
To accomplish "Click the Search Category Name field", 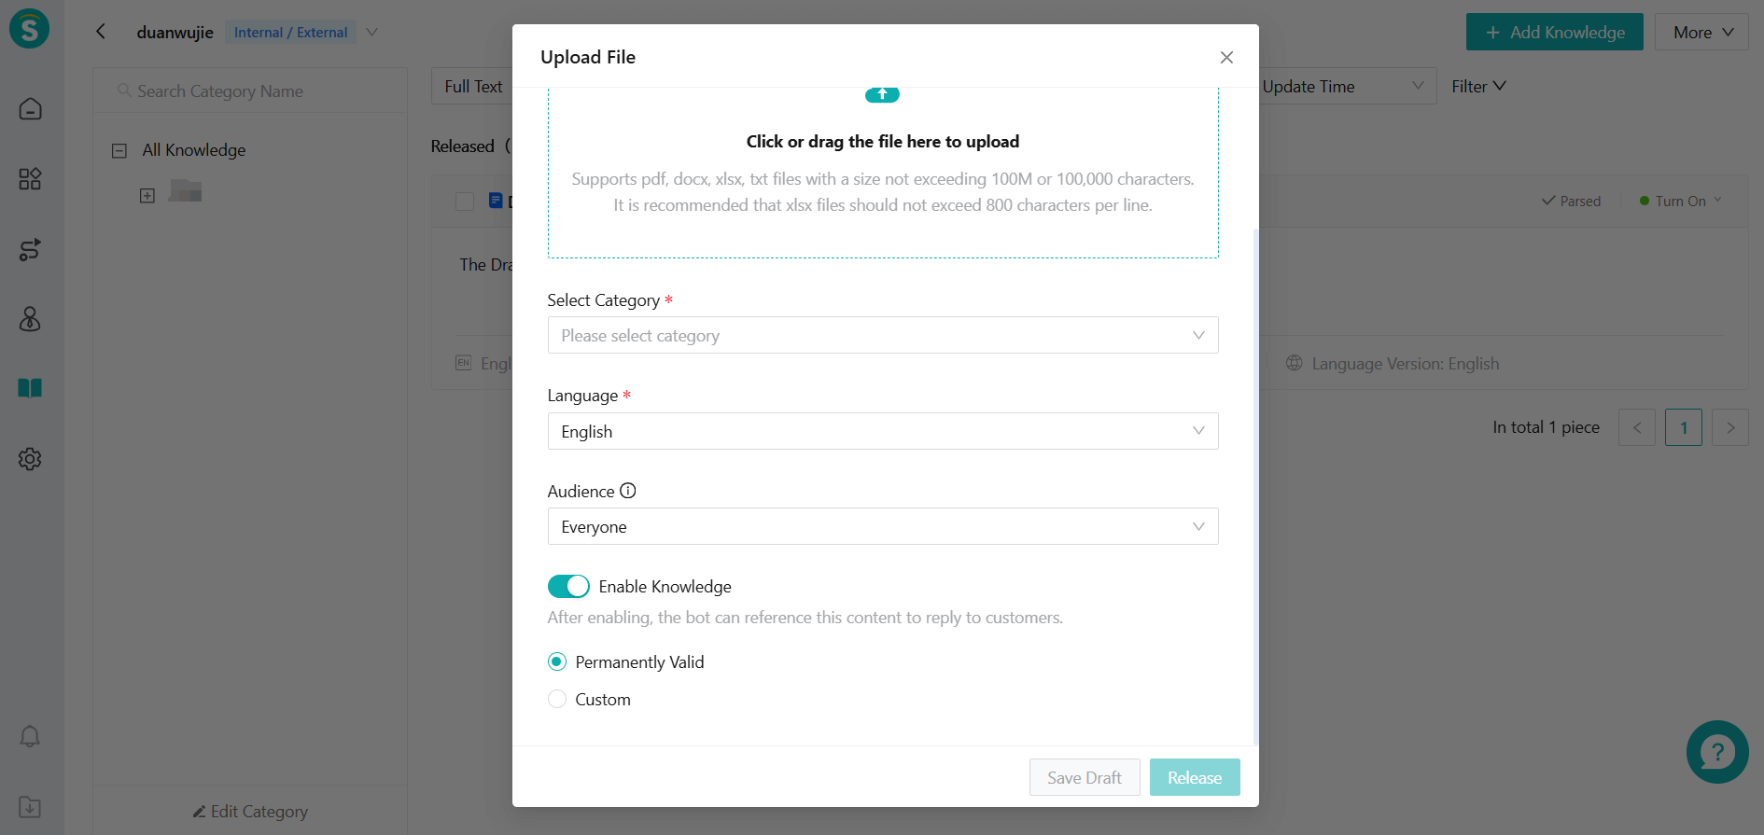I will click(250, 91).
